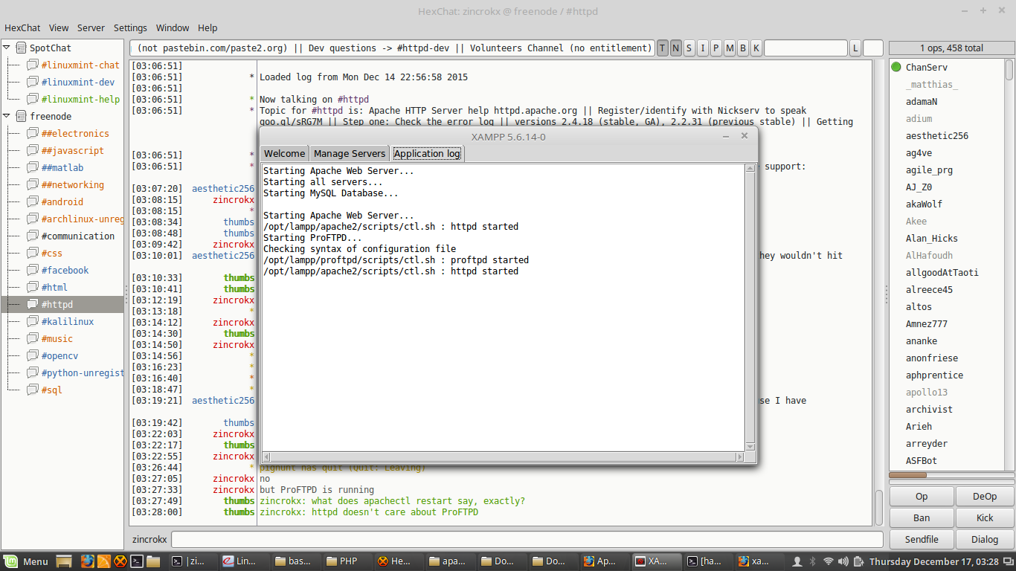
Task: Collapse the SpotChat network tree
Action: pos(7,48)
